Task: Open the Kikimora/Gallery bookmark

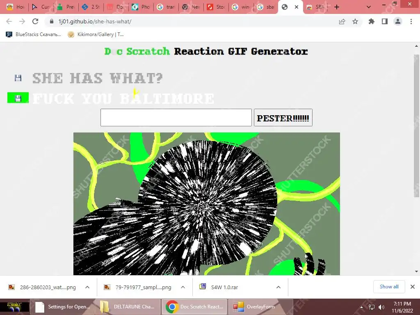Action: [x=96, y=34]
